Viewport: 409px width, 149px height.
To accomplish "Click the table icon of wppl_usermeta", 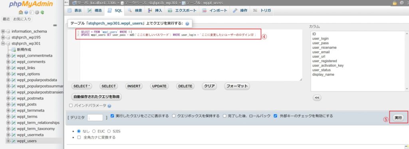I will 13,135.
